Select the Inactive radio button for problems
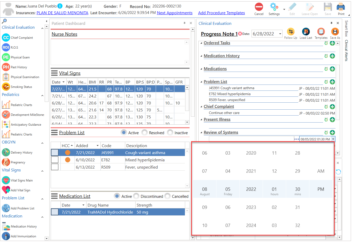 (x=170, y=133)
